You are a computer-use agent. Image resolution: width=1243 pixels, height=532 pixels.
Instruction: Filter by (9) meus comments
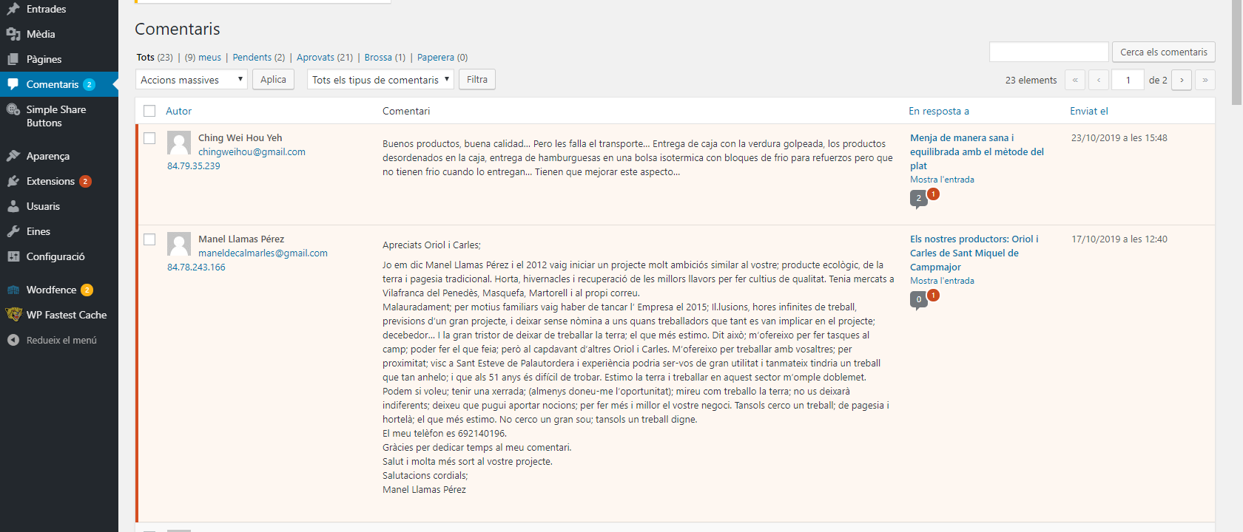[x=203, y=57]
